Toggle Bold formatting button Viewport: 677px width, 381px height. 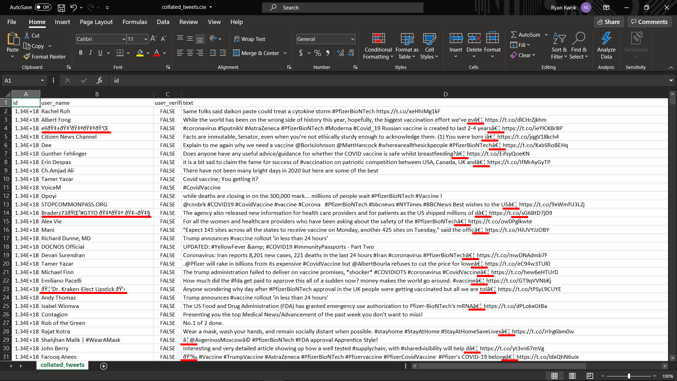point(81,53)
